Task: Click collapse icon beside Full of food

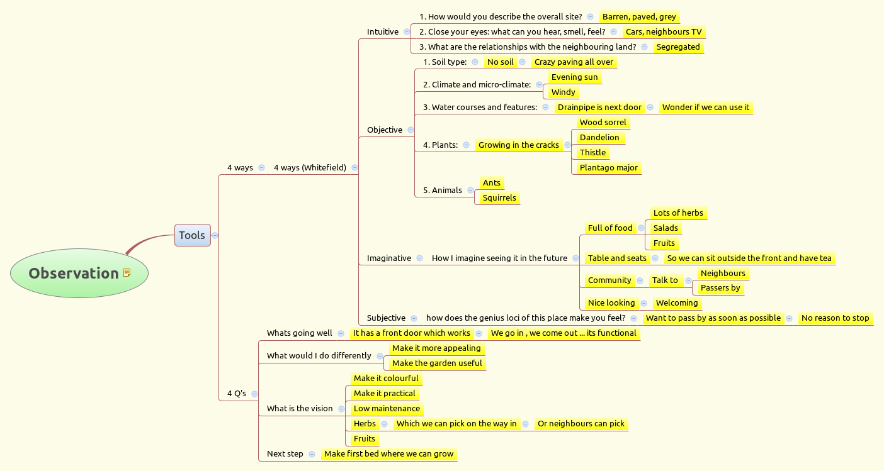Action: 641,228
